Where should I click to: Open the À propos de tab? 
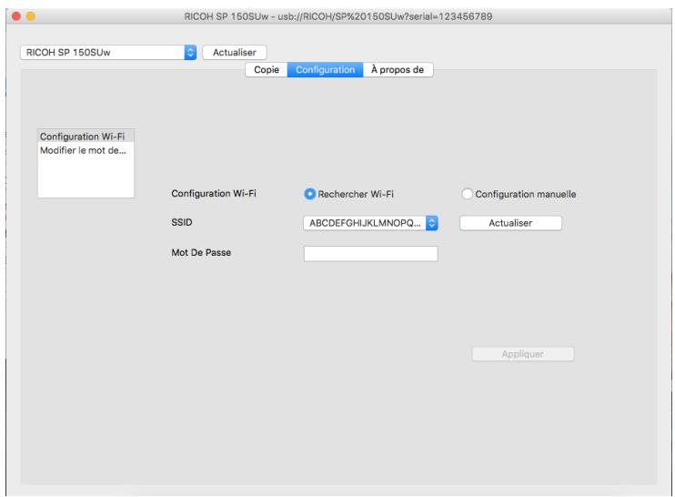pos(398,70)
